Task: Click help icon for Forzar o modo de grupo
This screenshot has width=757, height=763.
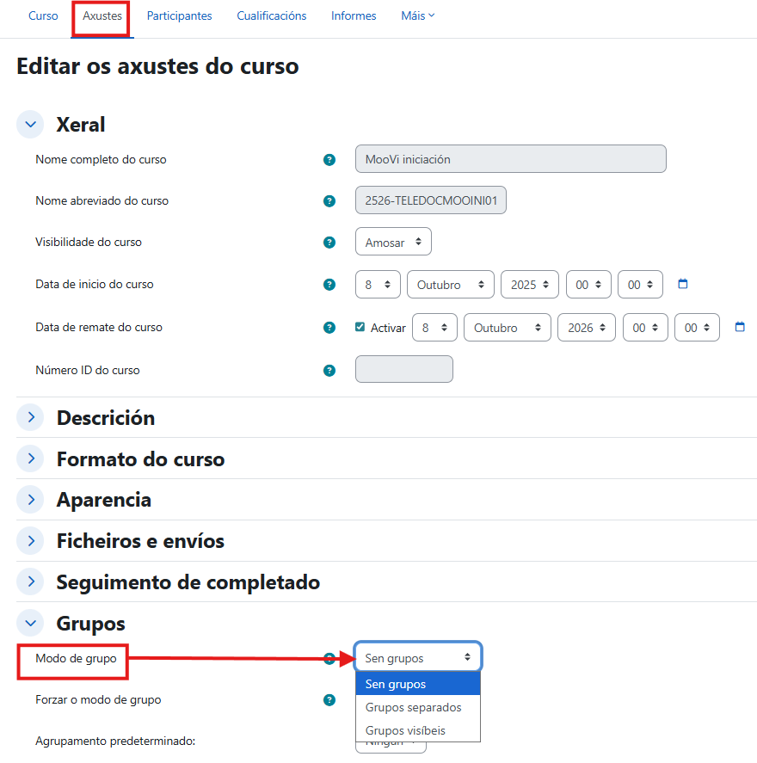Action: click(x=329, y=700)
